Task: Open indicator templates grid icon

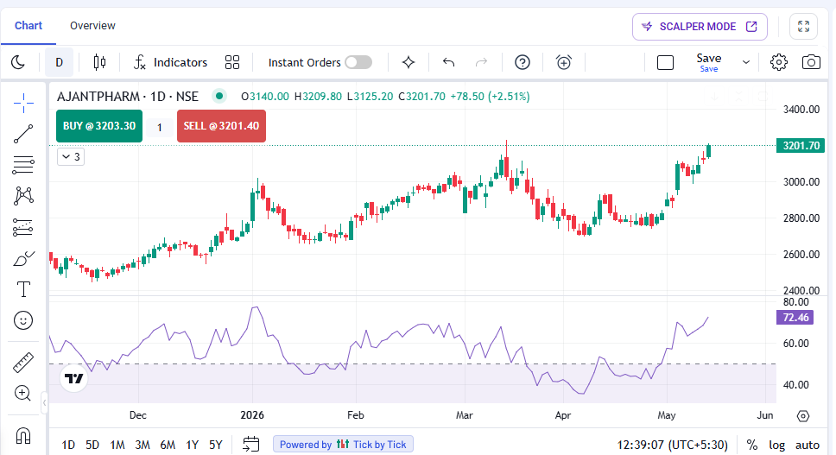Action: [x=232, y=62]
